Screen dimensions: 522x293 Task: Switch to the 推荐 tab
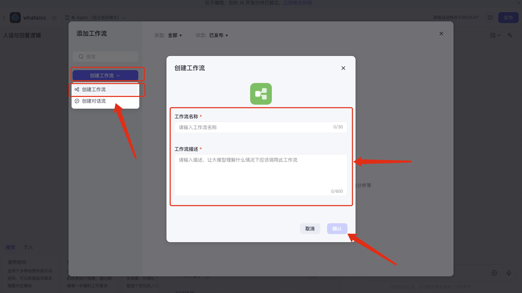[11, 248]
